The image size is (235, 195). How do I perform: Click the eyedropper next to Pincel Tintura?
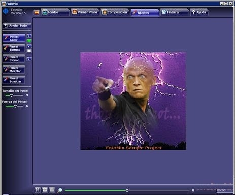[x=29, y=46]
